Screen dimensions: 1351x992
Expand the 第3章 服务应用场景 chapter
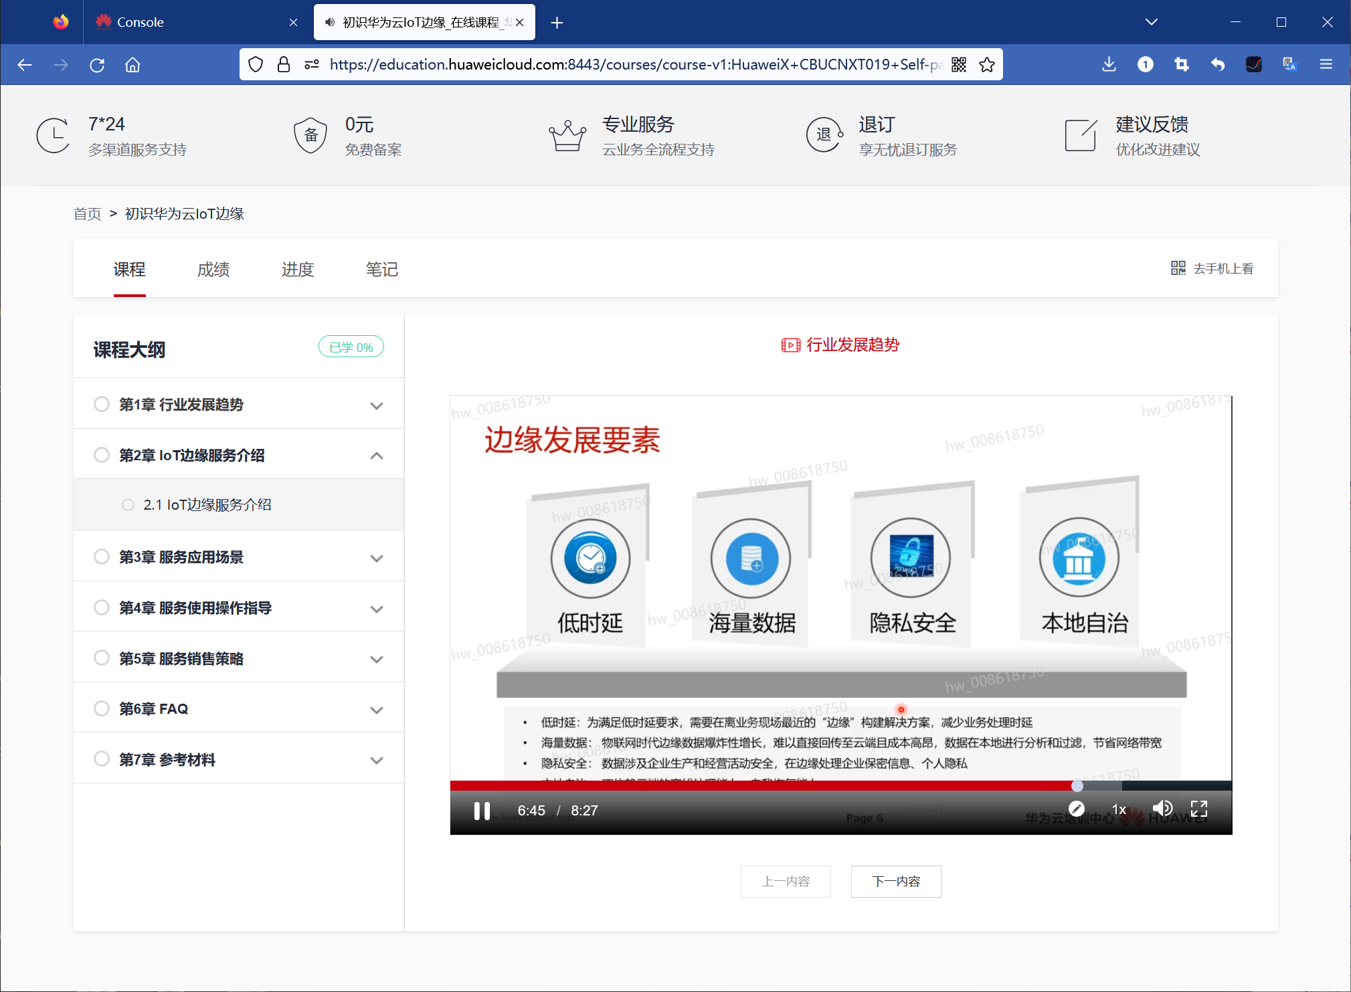click(x=377, y=557)
